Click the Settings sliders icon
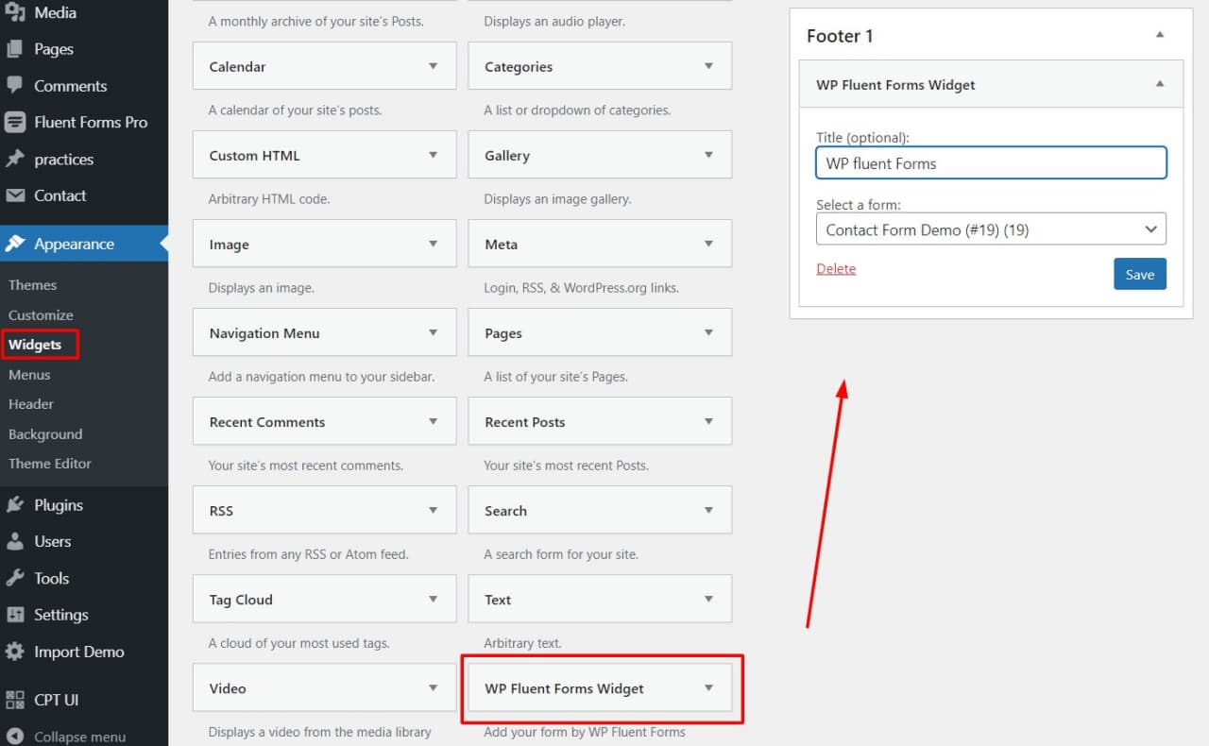The image size is (1209, 746). pos(15,615)
